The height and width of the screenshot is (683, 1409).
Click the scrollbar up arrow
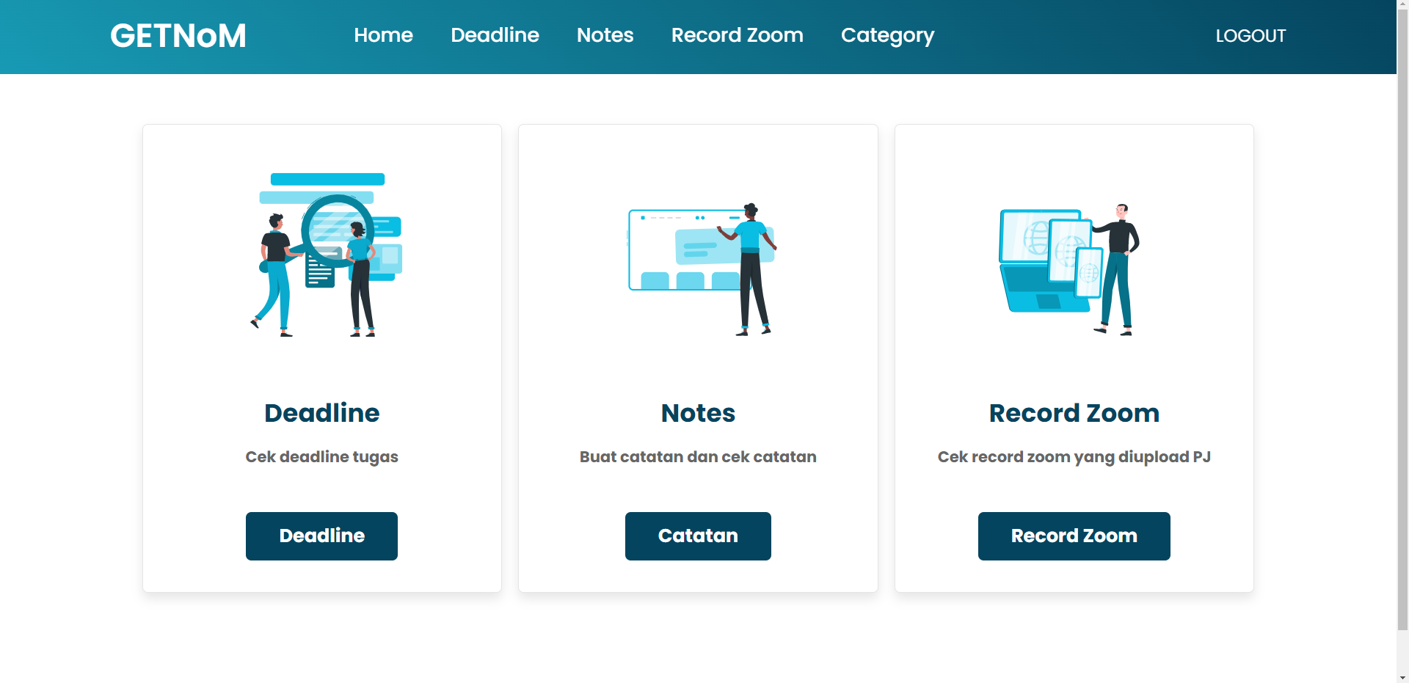pyautogui.click(x=1402, y=6)
